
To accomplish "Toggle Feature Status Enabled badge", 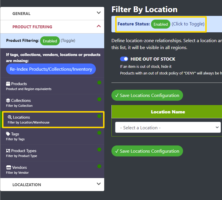I will click(161, 24).
